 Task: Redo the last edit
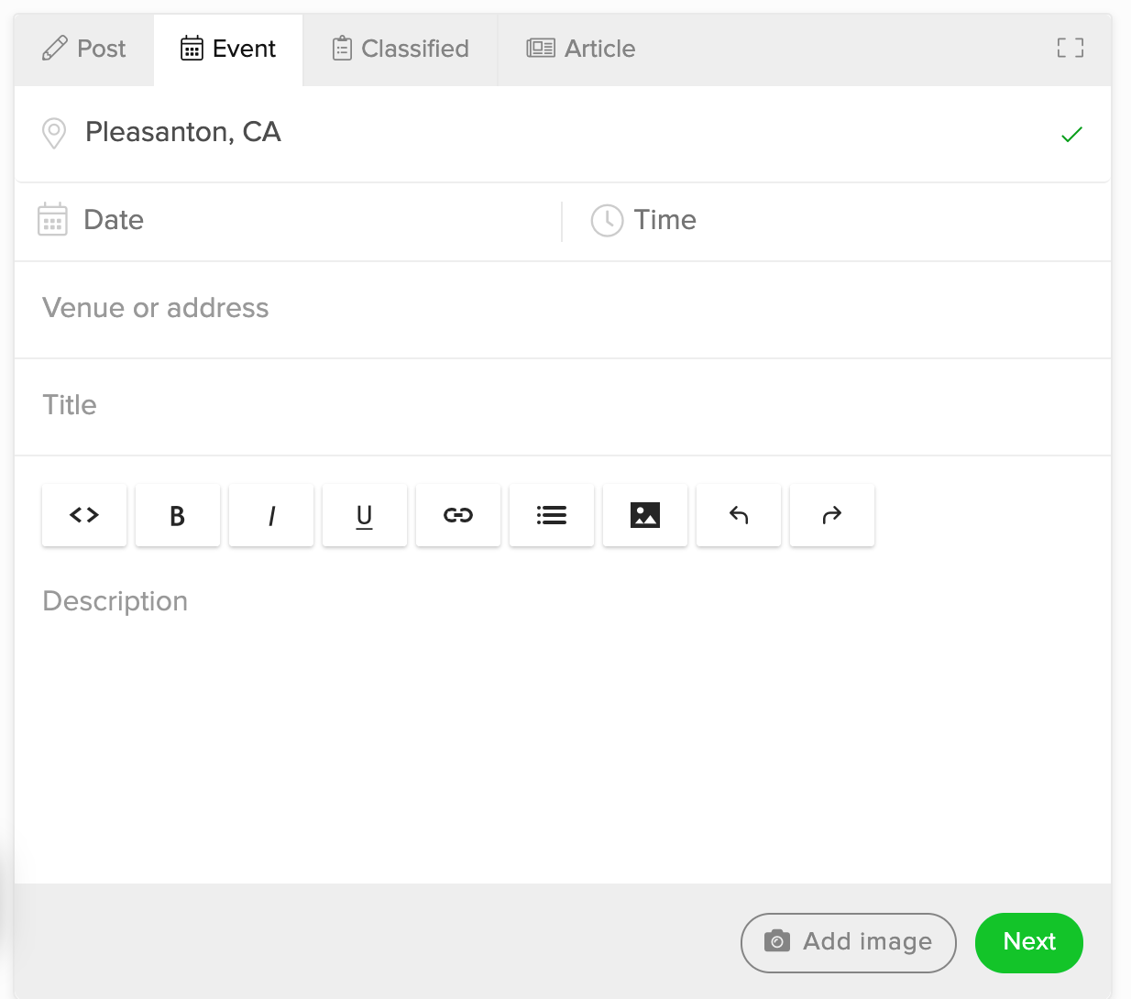point(832,515)
